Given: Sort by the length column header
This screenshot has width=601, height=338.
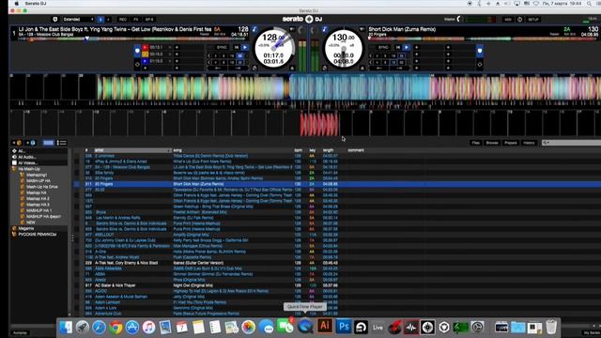Looking at the screenshot, I should coord(328,150).
